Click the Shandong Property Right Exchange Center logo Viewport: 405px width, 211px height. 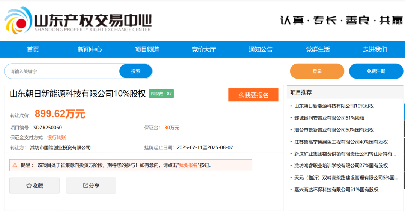pos(78,21)
